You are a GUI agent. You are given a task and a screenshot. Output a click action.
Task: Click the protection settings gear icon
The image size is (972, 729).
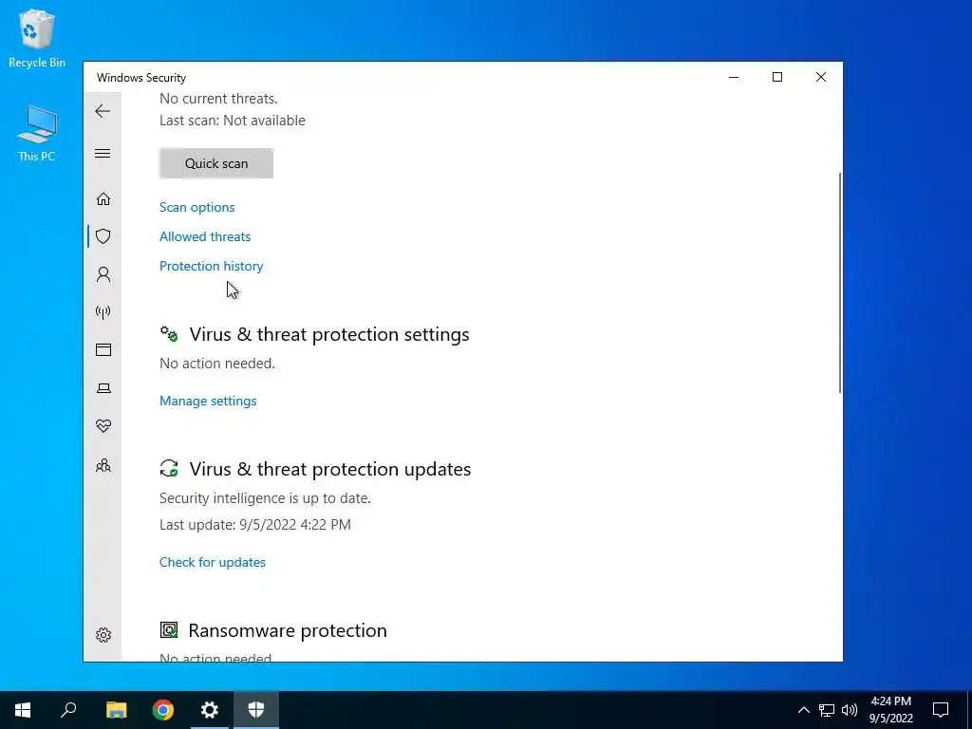(169, 333)
